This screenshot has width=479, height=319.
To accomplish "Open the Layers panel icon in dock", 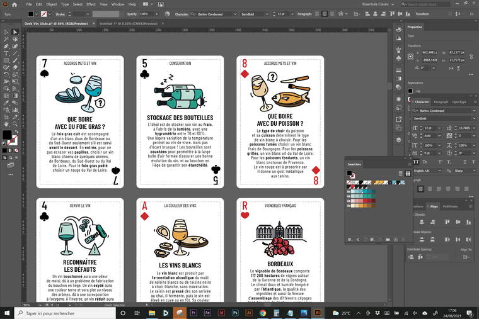I will pos(399,140).
